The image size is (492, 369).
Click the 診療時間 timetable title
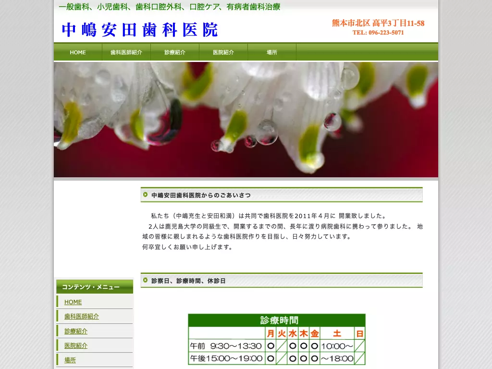pyautogui.click(x=279, y=320)
